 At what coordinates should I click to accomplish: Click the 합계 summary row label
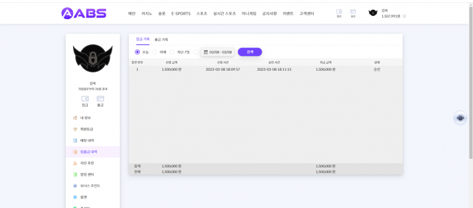[137, 166]
